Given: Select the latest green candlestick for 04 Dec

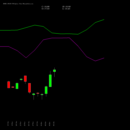Looking at the screenshot, I should click(x=54, y=71).
